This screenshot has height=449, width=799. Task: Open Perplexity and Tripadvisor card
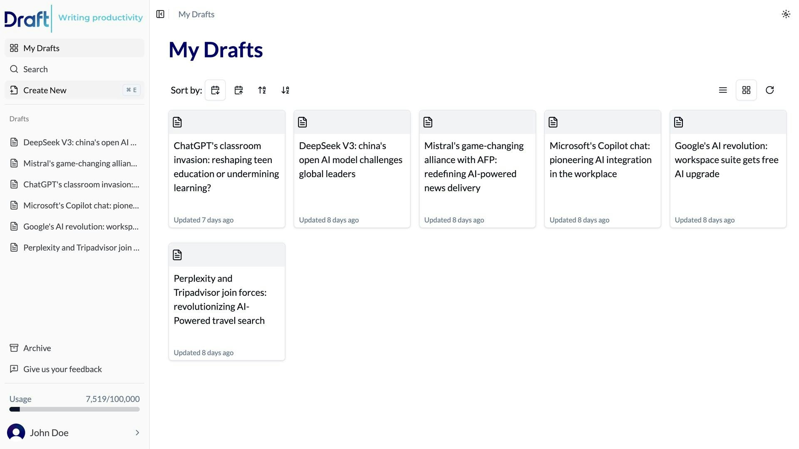pyautogui.click(x=227, y=302)
